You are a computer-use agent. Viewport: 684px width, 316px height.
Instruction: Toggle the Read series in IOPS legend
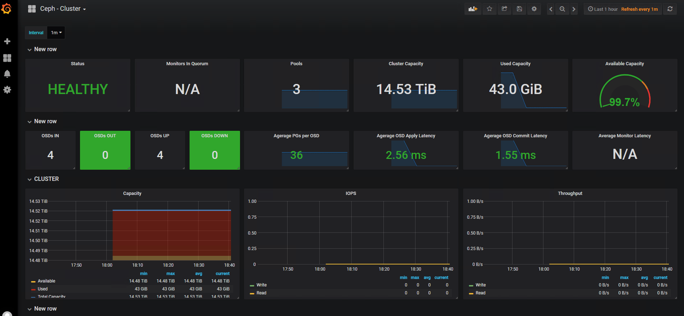(x=261, y=293)
